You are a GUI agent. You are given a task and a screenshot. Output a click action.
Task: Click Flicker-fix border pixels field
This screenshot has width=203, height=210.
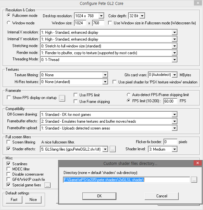click(x=170, y=142)
